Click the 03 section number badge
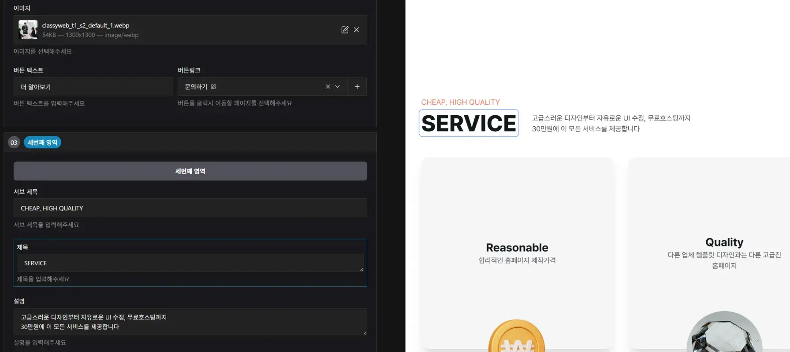790x352 pixels. (14, 143)
